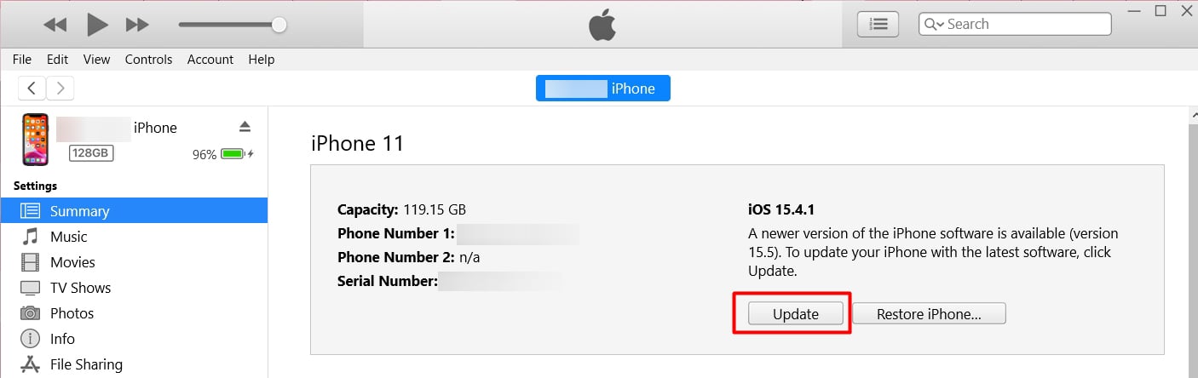Click the Search input field
1198x378 pixels.
[1022, 24]
